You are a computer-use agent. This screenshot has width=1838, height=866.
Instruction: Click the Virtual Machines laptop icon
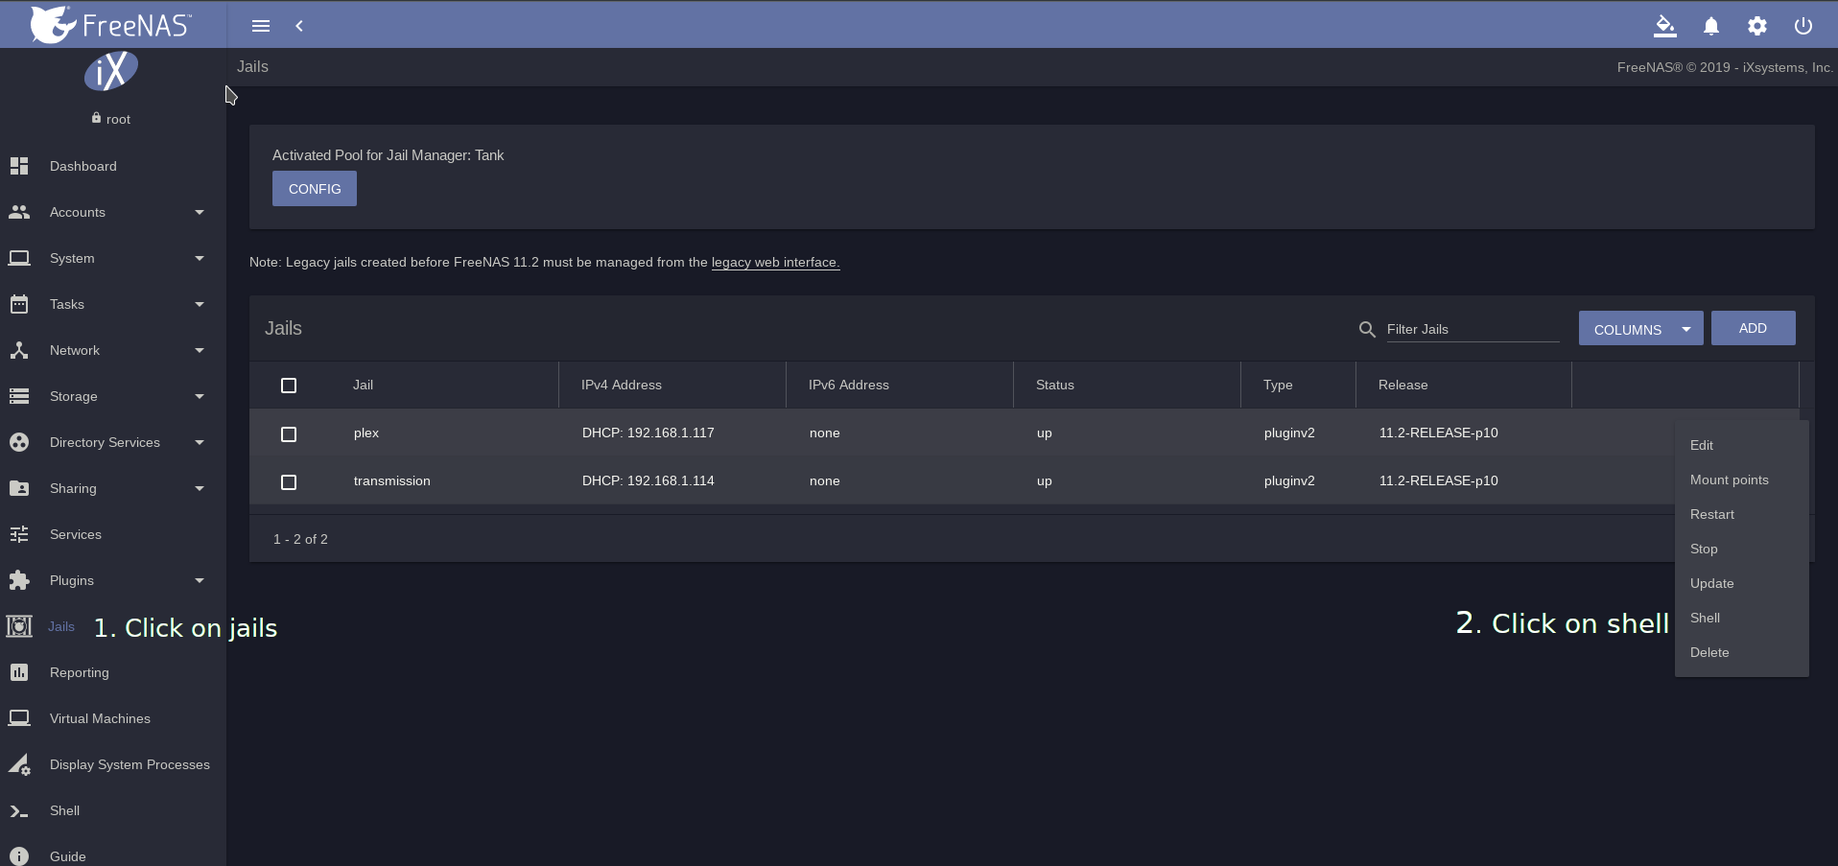(19, 718)
